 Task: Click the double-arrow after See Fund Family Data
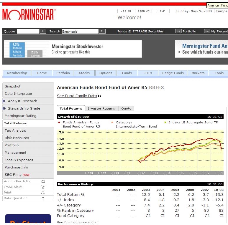[100, 96]
